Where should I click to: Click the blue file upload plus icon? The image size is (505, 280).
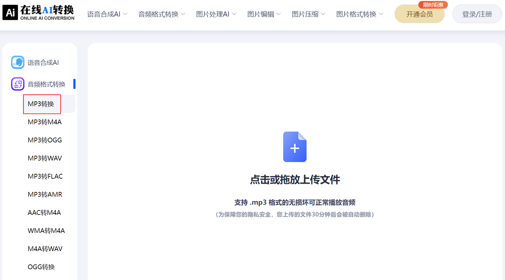[295, 147]
